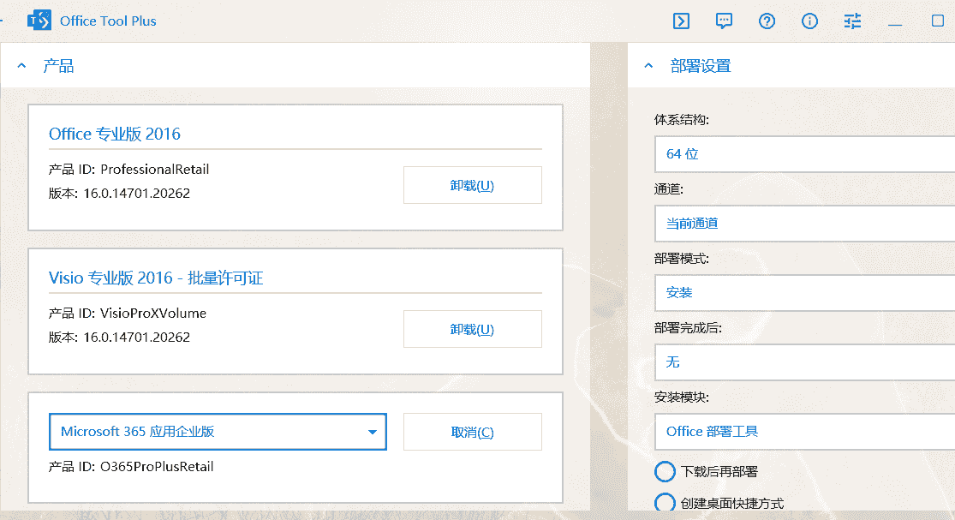Click the Office 专业版 2016 title

pos(115,134)
